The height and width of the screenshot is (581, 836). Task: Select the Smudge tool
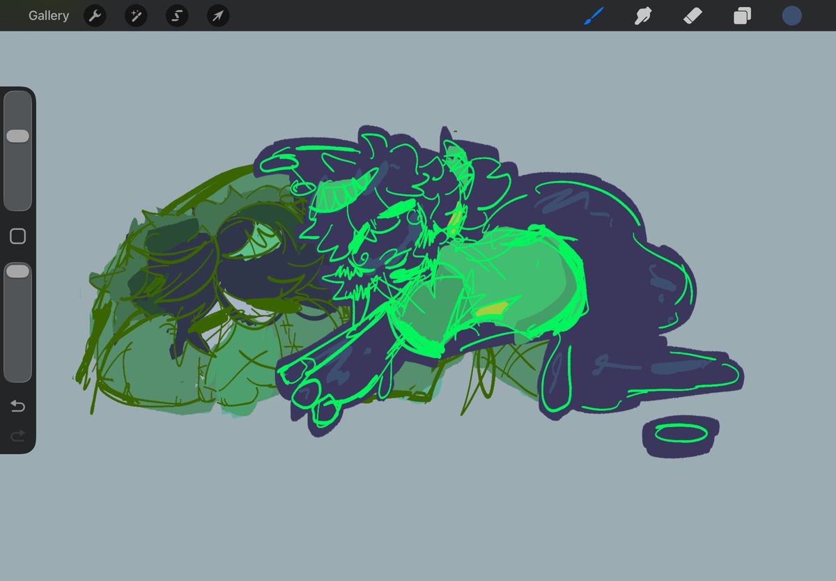coord(642,16)
